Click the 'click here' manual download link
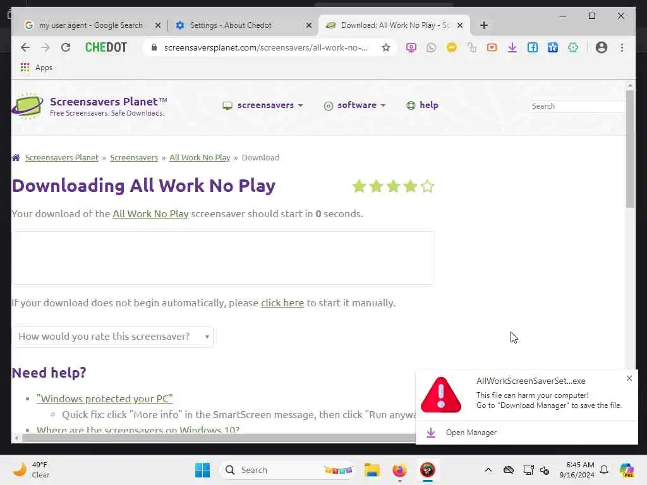 [282, 302]
